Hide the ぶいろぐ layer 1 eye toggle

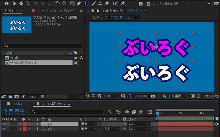3,124
